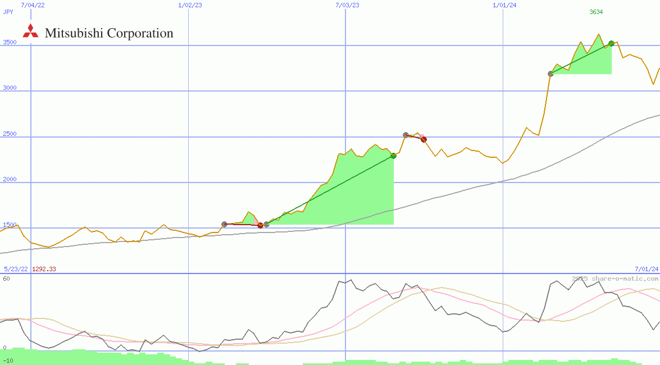This screenshot has height=365, width=660.
Task: Click the 2500 price axis label
Action: (10, 134)
